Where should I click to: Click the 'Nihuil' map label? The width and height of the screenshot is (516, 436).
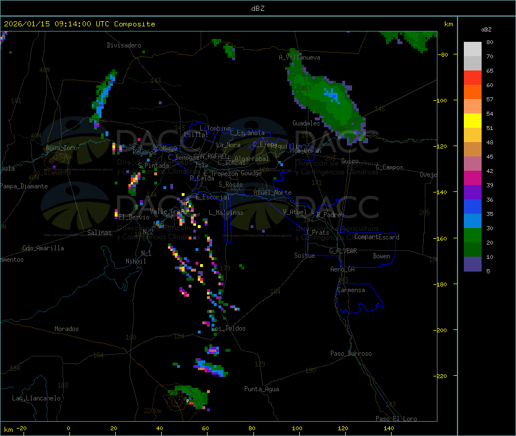point(135,261)
